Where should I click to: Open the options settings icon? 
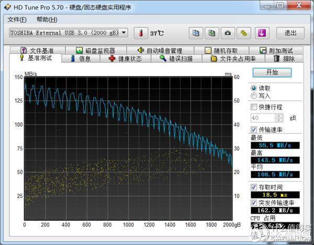[244, 33]
